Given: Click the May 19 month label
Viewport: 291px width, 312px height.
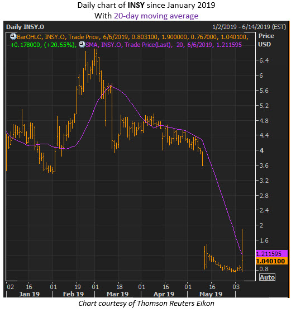Looking at the screenshot, I should [211, 294].
